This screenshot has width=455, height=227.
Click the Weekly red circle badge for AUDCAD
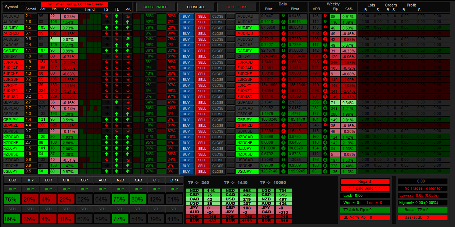(x=325, y=16)
